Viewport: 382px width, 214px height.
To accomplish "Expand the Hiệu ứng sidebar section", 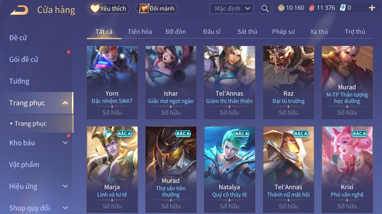I will (x=65, y=186).
